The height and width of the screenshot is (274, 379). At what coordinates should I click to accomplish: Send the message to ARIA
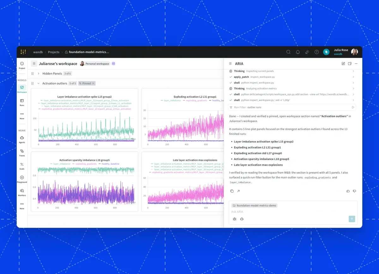coord(352,219)
